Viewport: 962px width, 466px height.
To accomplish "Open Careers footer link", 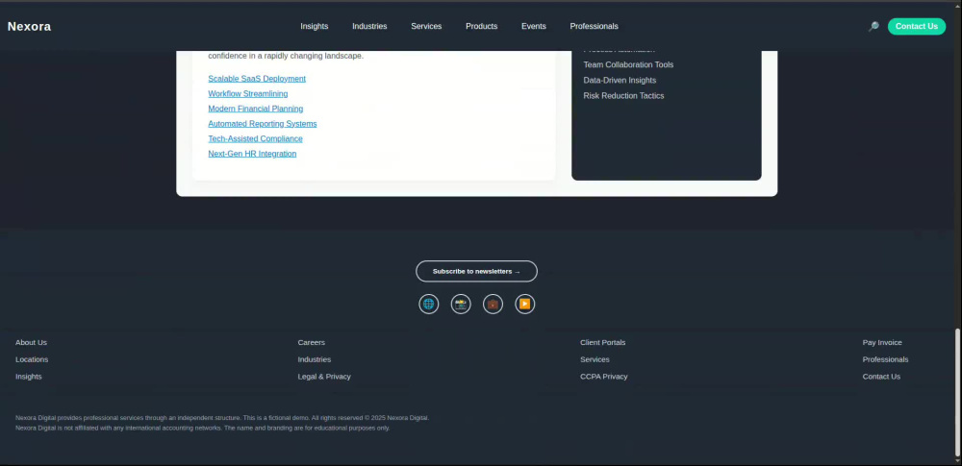I will coord(312,342).
